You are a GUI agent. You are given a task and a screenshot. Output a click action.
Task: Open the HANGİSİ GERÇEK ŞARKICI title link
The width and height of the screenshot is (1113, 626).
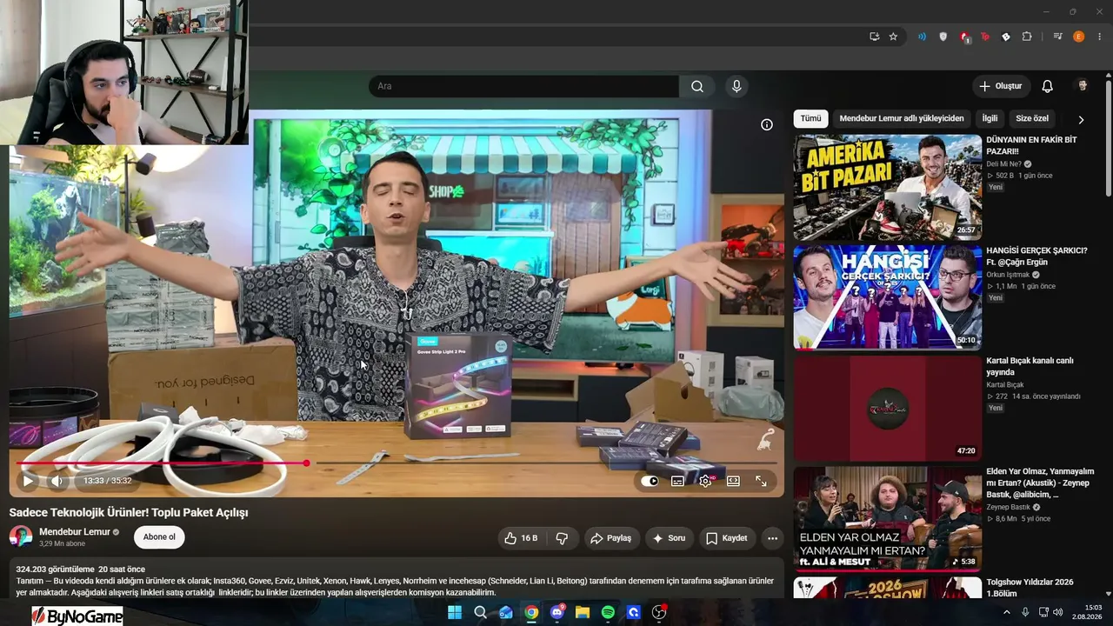point(1036,256)
